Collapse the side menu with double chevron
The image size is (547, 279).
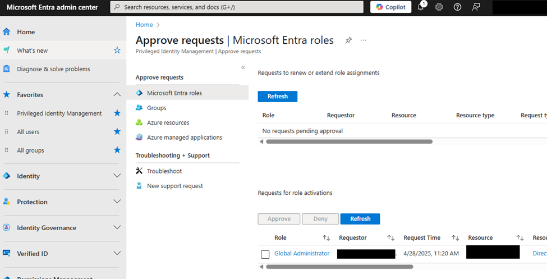243,67
